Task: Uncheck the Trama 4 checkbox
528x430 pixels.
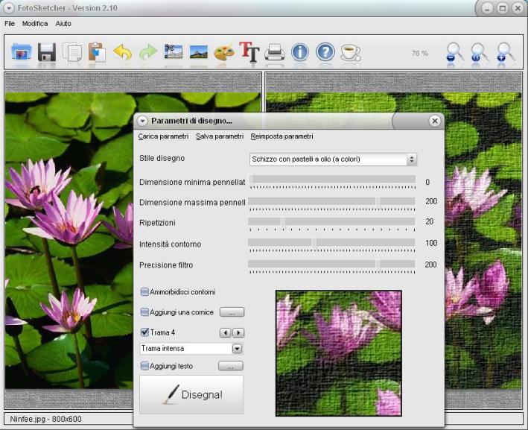Action: (x=144, y=332)
